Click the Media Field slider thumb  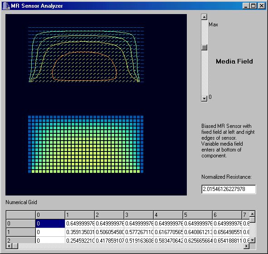tap(204, 47)
